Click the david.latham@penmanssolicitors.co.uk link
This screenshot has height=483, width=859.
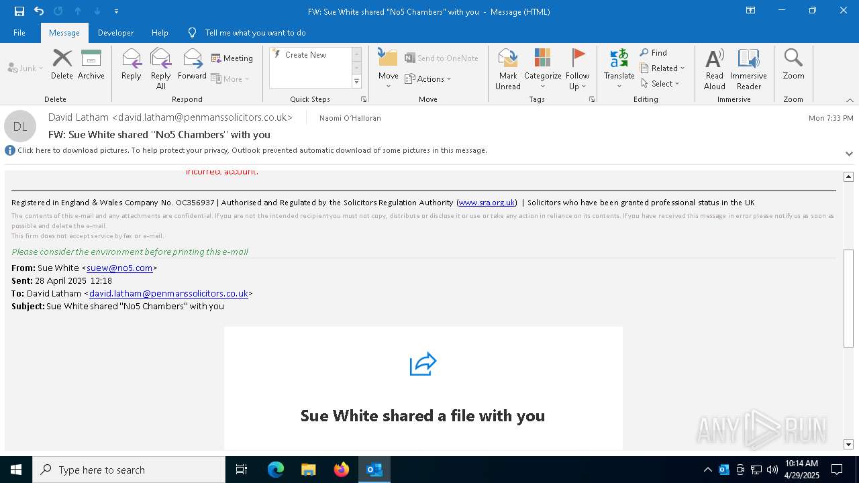click(168, 293)
